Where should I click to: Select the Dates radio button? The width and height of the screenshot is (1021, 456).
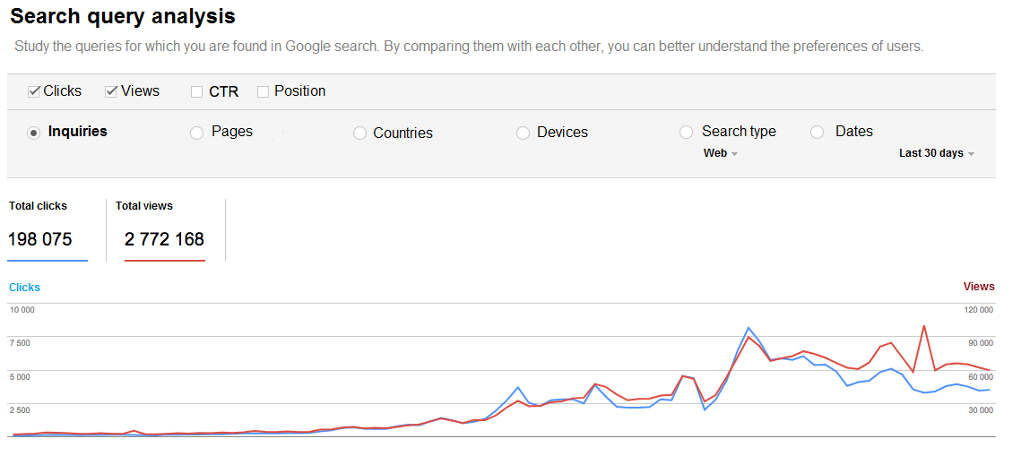817,133
